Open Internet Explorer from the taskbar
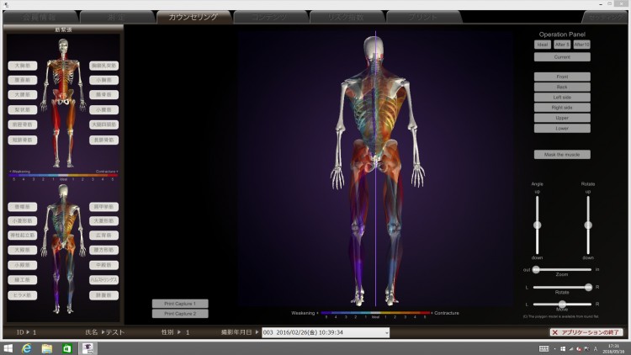 click(x=27, y=347)
